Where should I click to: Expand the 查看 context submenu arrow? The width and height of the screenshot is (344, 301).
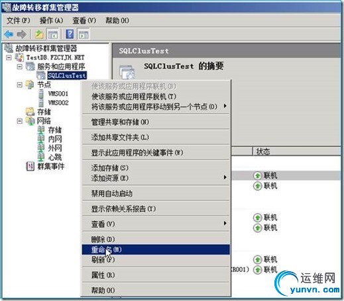[x=225, y=223]
